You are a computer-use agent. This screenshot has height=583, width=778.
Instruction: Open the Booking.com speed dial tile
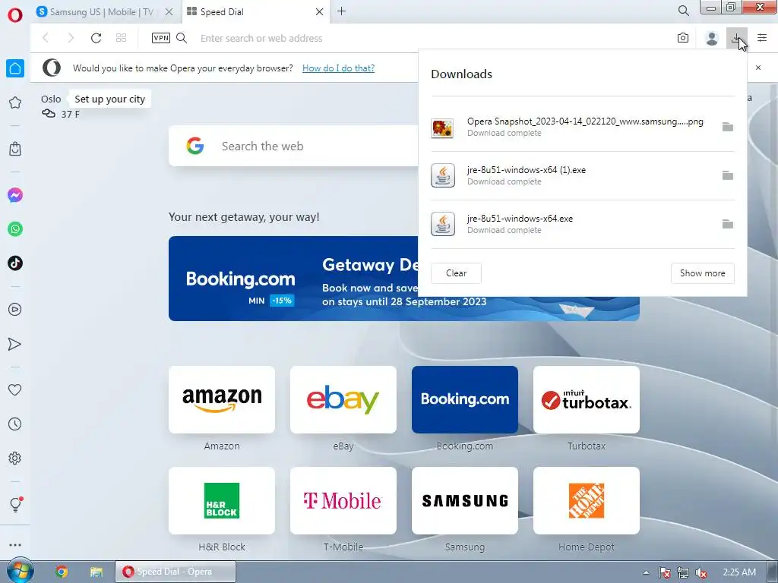pos(465,399)
